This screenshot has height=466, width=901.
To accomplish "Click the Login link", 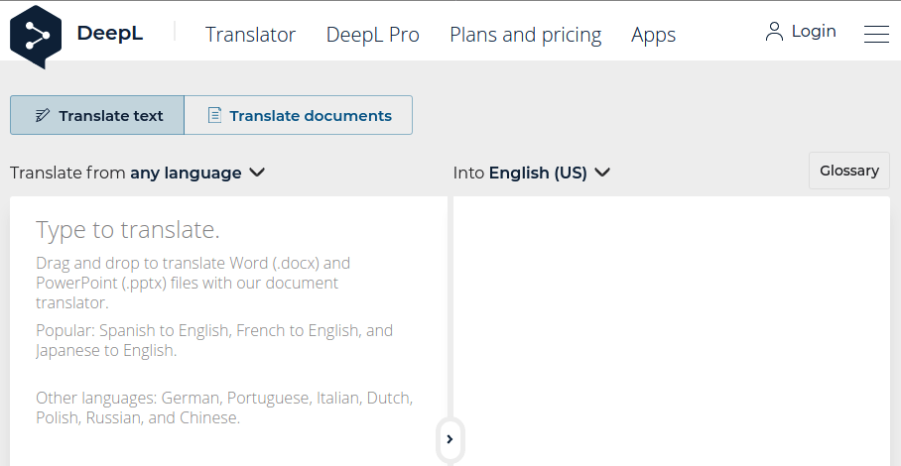I will (814, 32).
